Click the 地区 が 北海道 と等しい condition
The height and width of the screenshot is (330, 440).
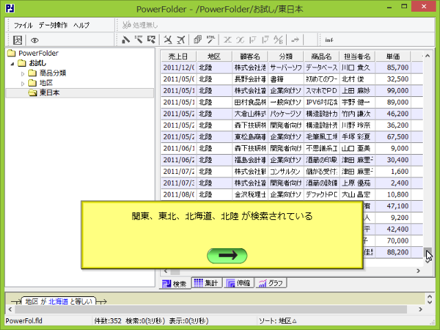click(58, 301)
